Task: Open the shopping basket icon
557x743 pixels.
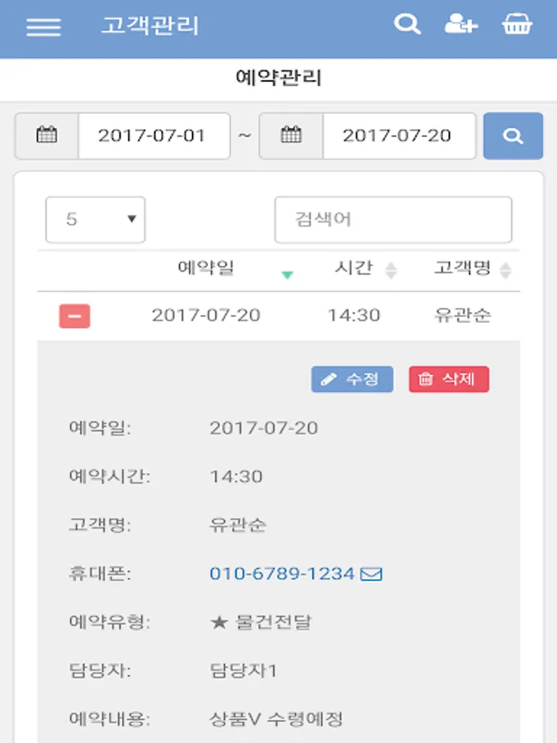Action: click(517, 24)
